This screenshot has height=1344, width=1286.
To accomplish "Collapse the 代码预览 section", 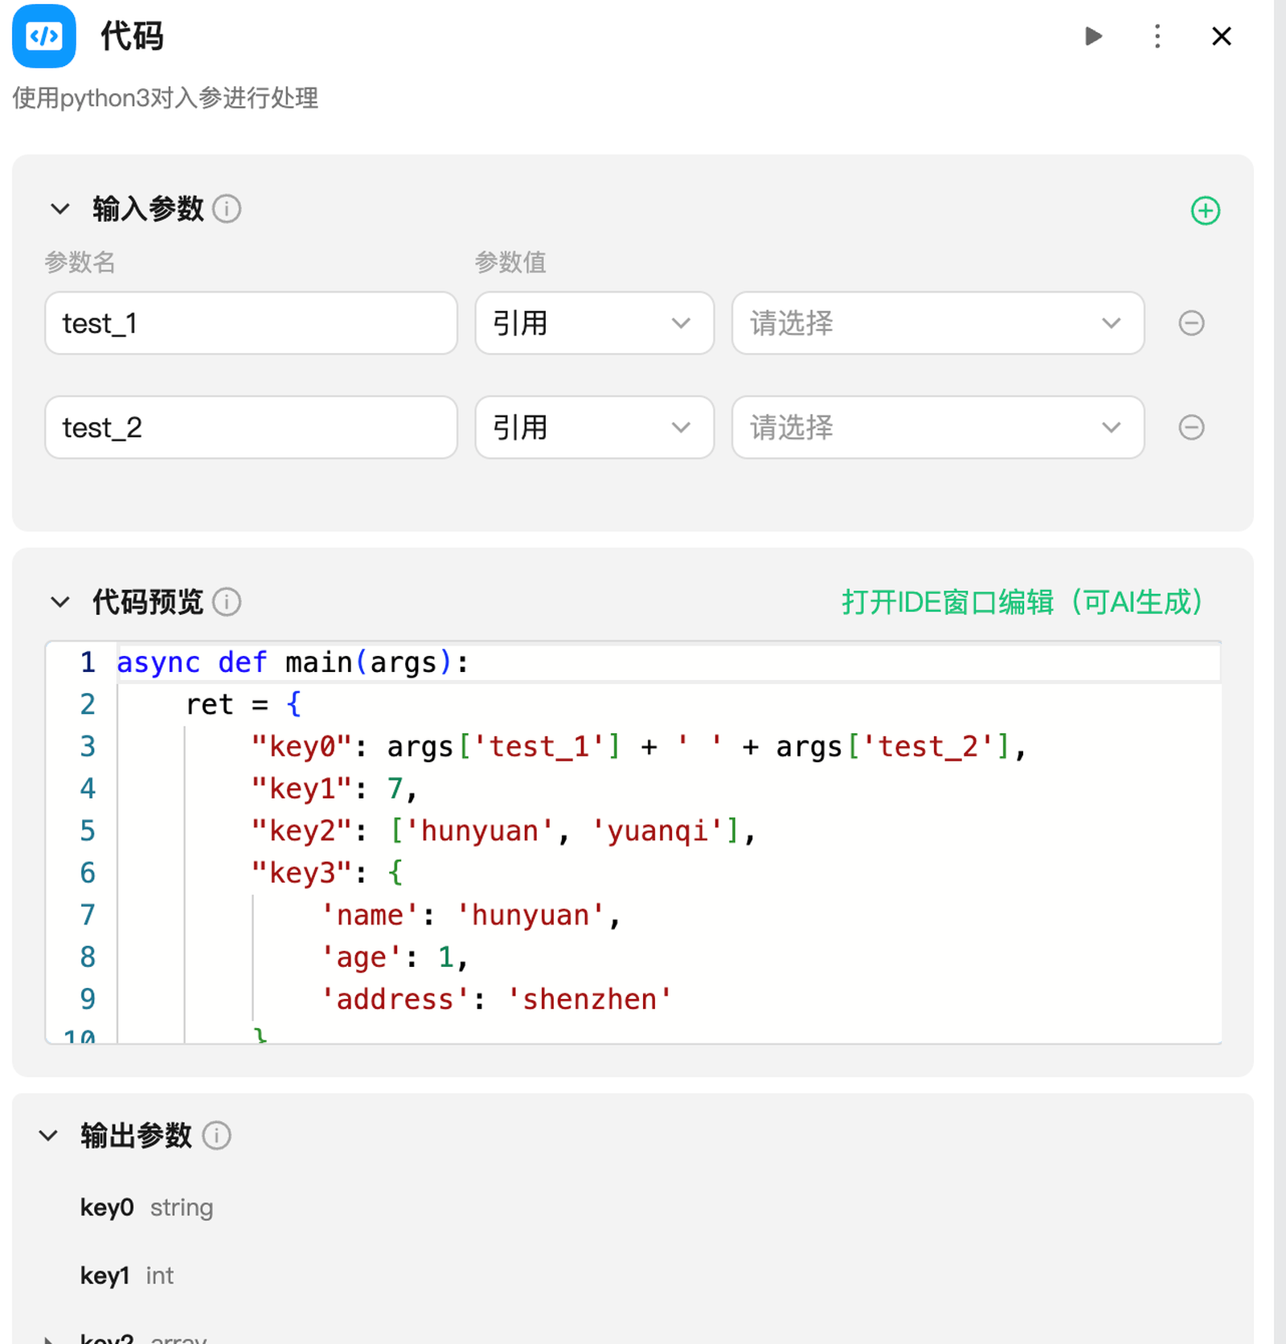I will (60, 602).
